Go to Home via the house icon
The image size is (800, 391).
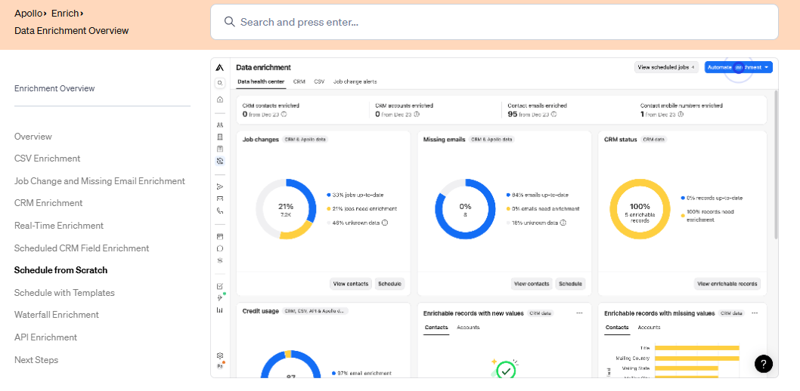(220, 100)
